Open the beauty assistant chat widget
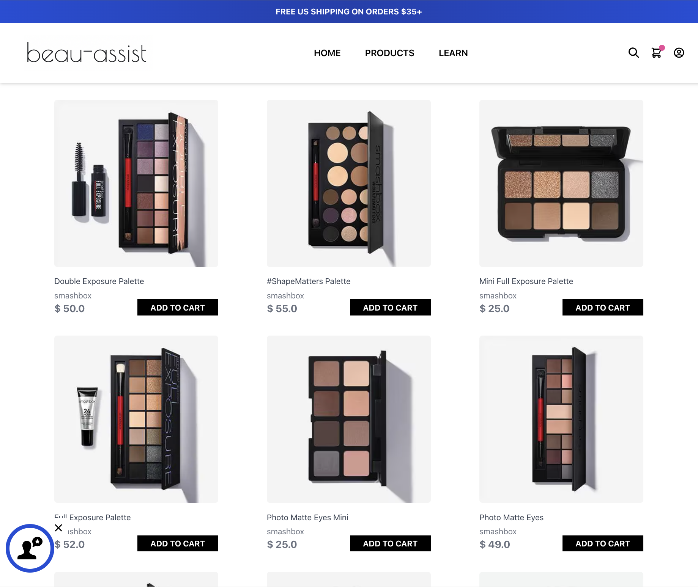This screenshot has height=587, width=698. pos(30,548)
